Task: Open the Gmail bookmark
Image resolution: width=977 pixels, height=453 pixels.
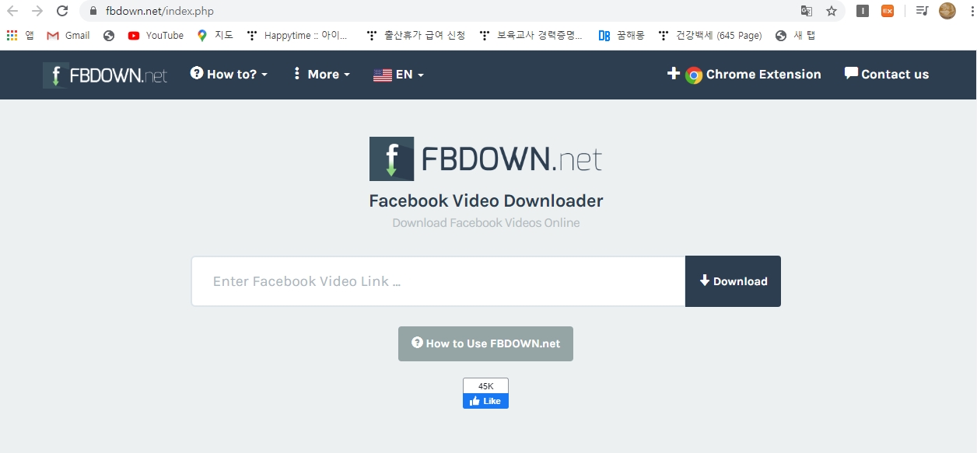Action: click(68, 35)
